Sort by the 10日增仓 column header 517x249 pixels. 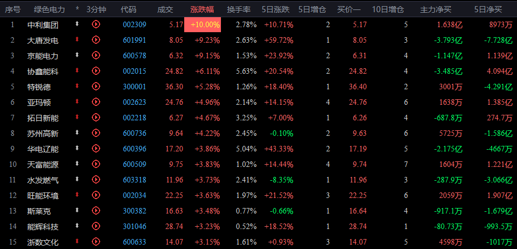point(388,9)
